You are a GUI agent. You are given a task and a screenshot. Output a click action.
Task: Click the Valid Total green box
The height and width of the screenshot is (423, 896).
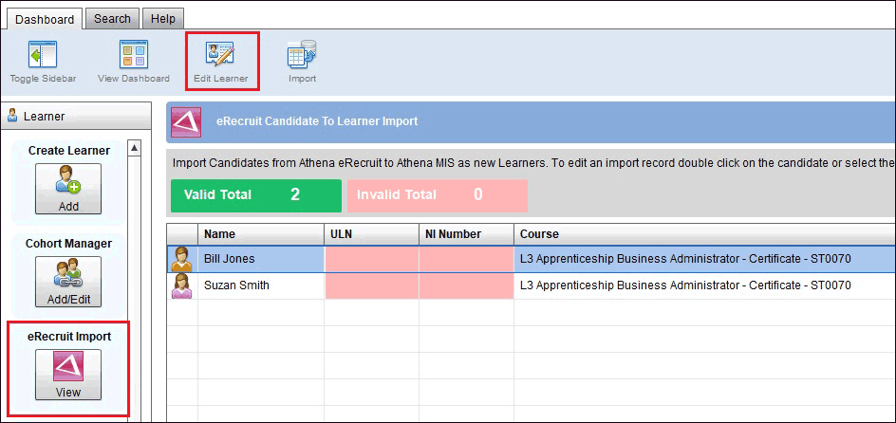(256, 195)
